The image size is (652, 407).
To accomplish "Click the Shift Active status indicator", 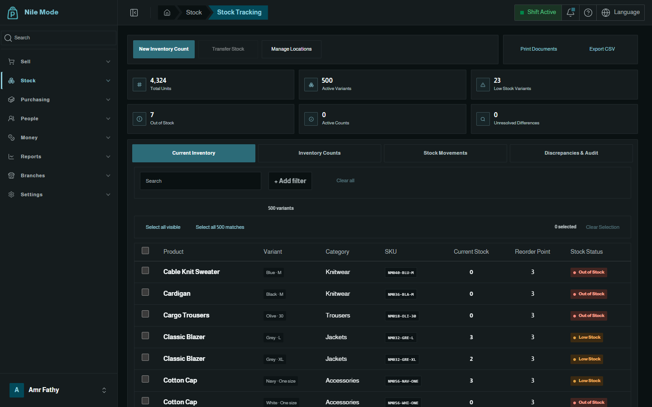I will coord(538,13).
